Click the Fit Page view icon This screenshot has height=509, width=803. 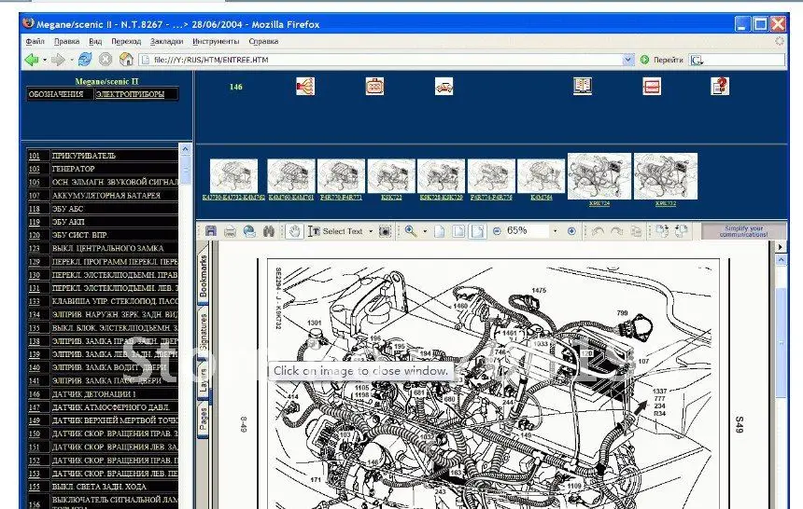458,231
